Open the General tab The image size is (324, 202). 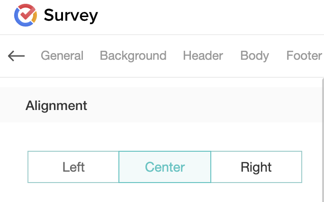click(62, 56)
